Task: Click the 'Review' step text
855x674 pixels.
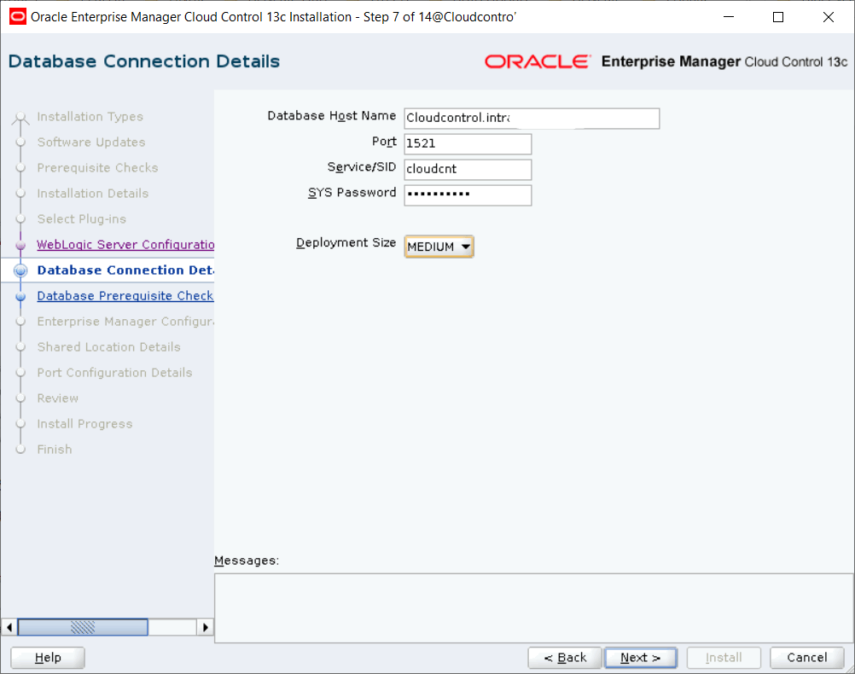Action: 58,398
